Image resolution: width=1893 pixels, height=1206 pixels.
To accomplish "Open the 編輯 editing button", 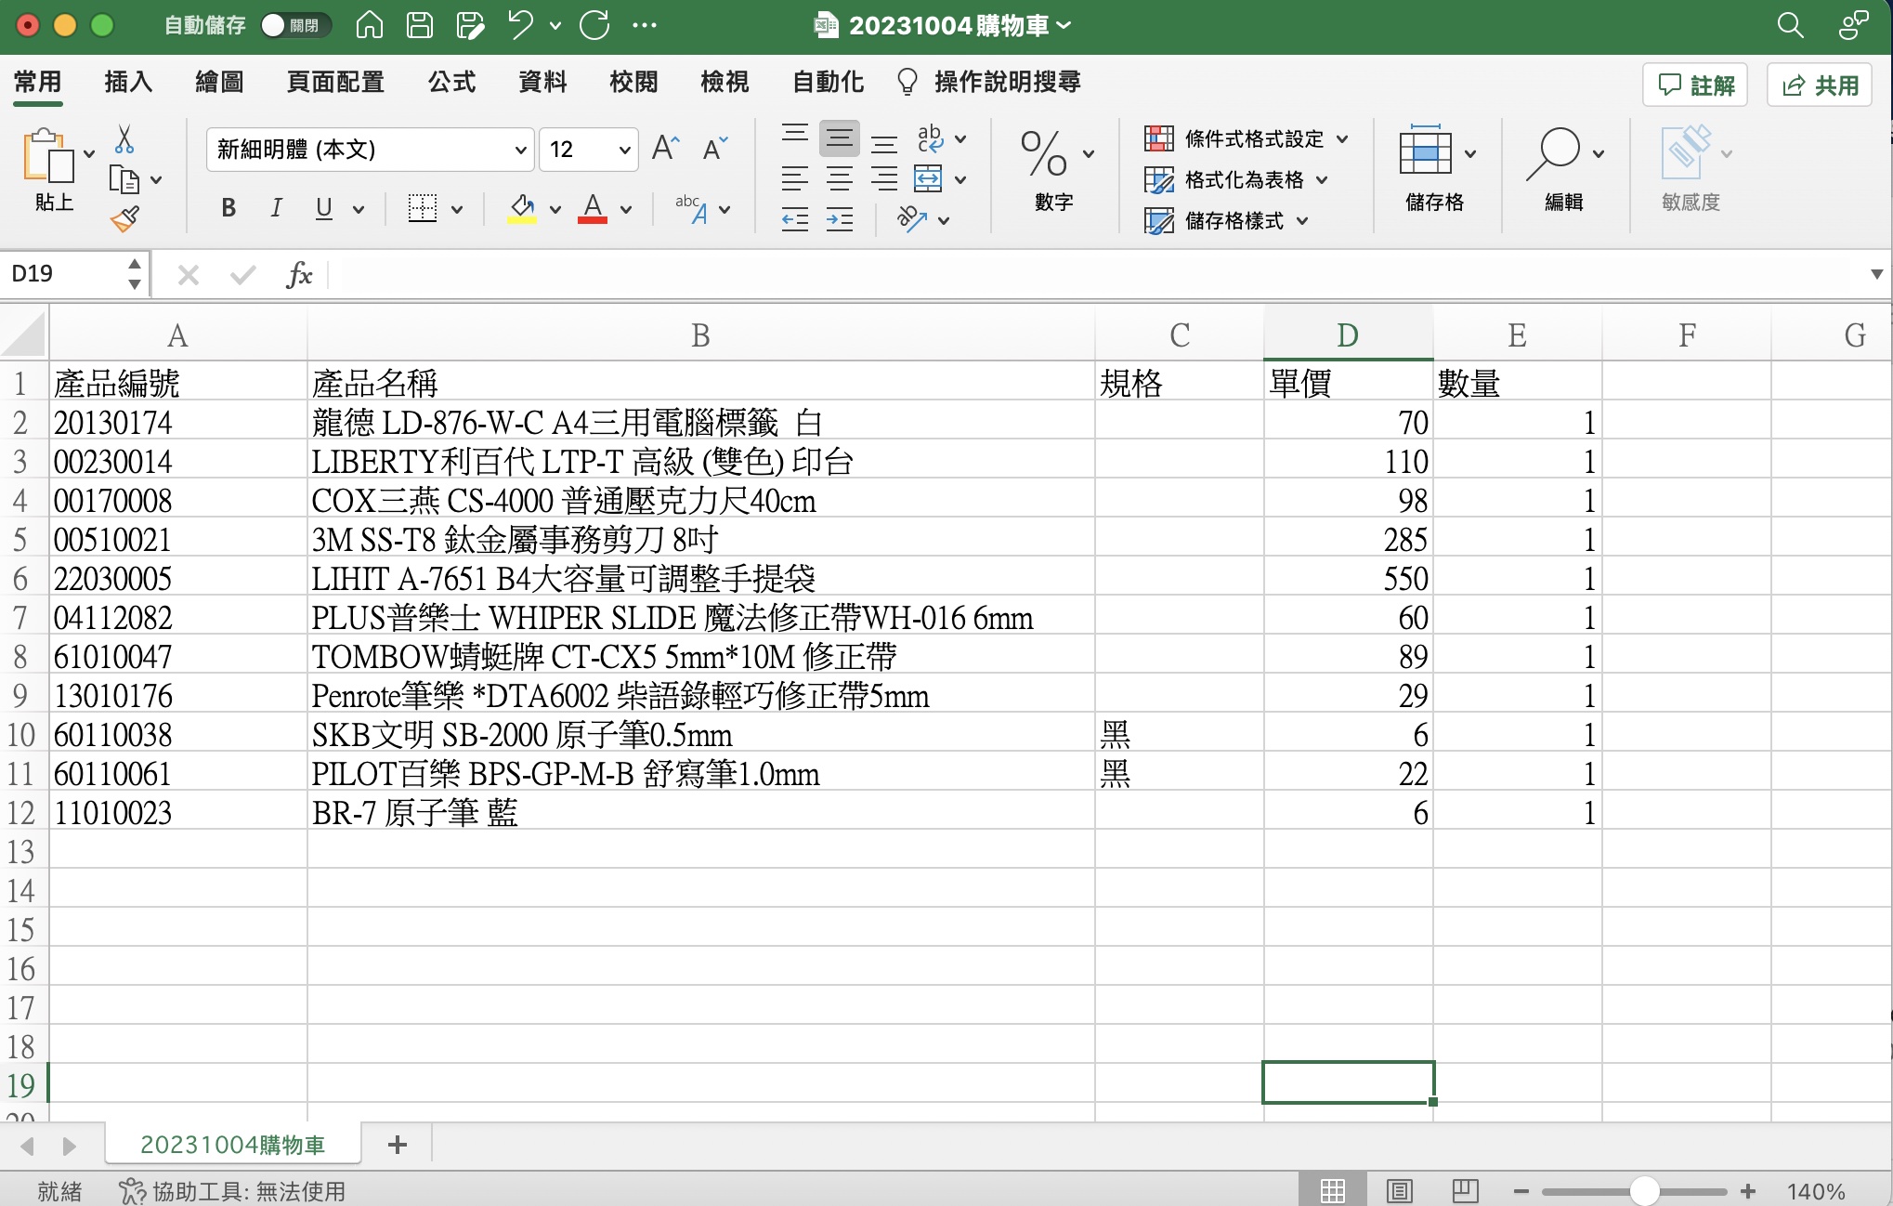I will 1564,167.
